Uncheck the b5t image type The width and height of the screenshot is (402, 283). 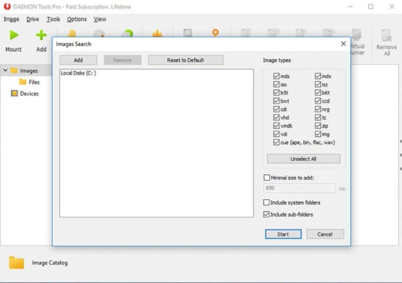[x=276, y=92]
